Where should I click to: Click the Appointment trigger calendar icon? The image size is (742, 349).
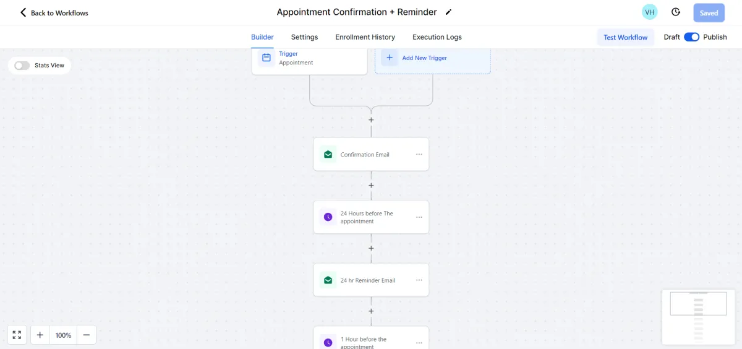(267, 58)
